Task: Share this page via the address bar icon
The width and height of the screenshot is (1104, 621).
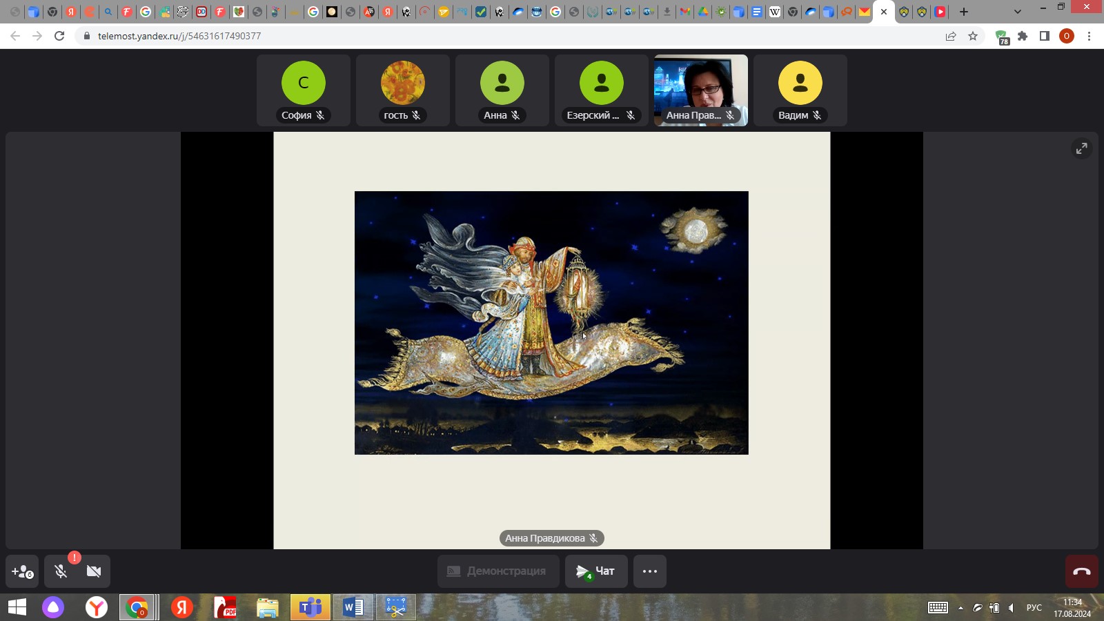Action: (x=951, y=36)
